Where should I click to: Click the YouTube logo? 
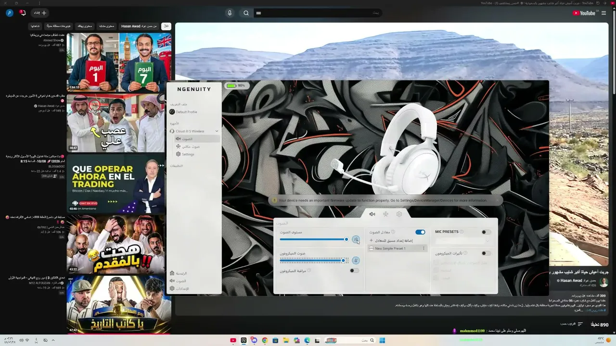point(584,13)
